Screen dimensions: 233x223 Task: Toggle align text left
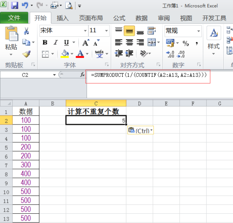click(x=119, y=42)
